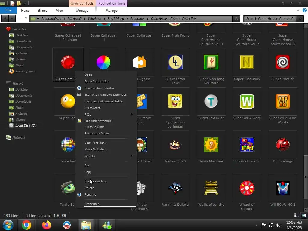This screenshot has height=231, width=308.
Task: Open the Explorer help question mark icon
Action: (x=304, y=11)
